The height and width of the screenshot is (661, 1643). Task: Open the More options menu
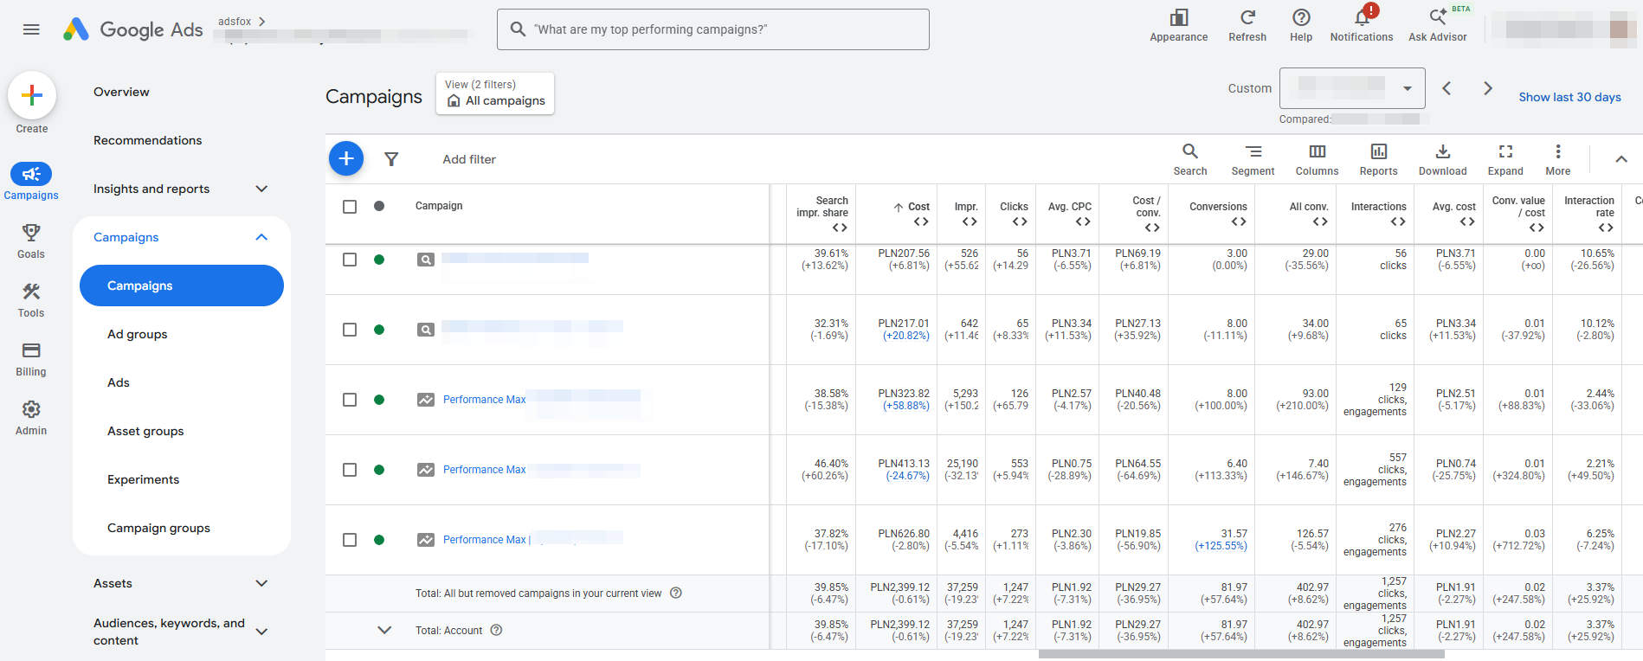point(1557,159)
